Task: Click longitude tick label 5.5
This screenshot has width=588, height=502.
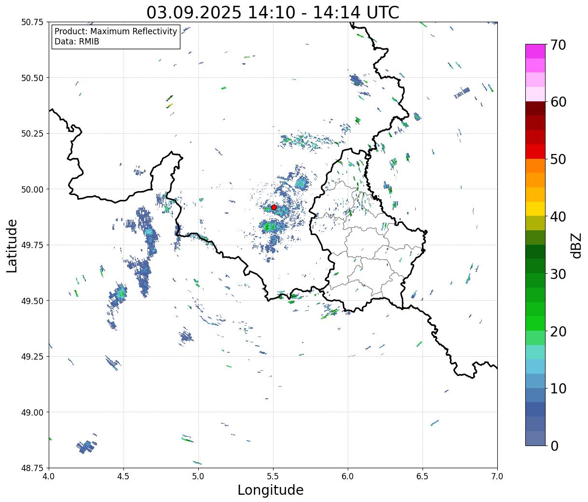Action: 273,476
